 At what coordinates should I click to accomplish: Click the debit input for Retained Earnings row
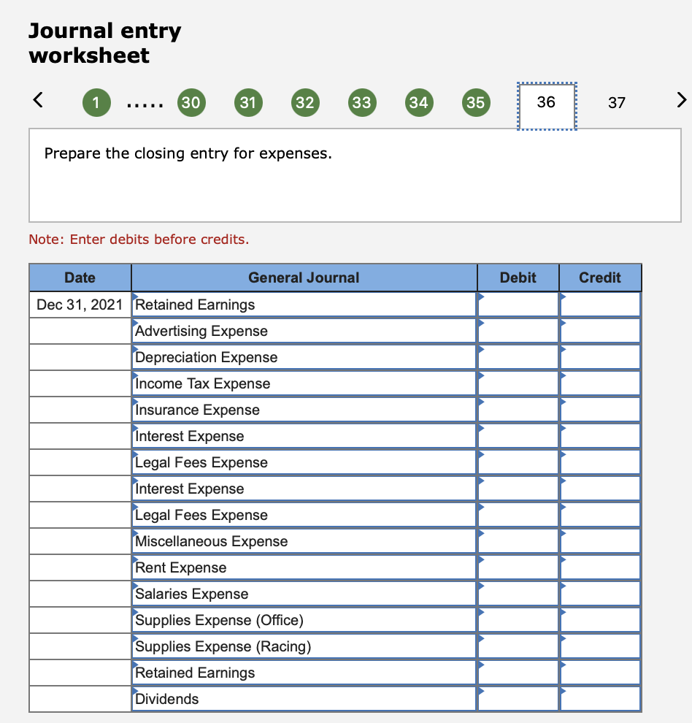pyautogui.click(x=520, y=305)
